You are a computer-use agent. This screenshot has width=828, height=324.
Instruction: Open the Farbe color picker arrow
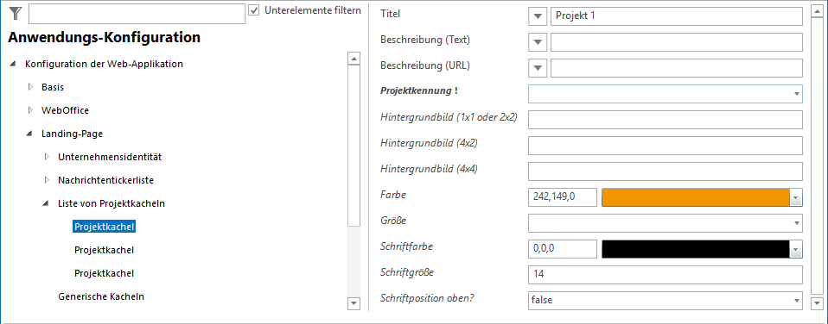click(x=796, y=197)
